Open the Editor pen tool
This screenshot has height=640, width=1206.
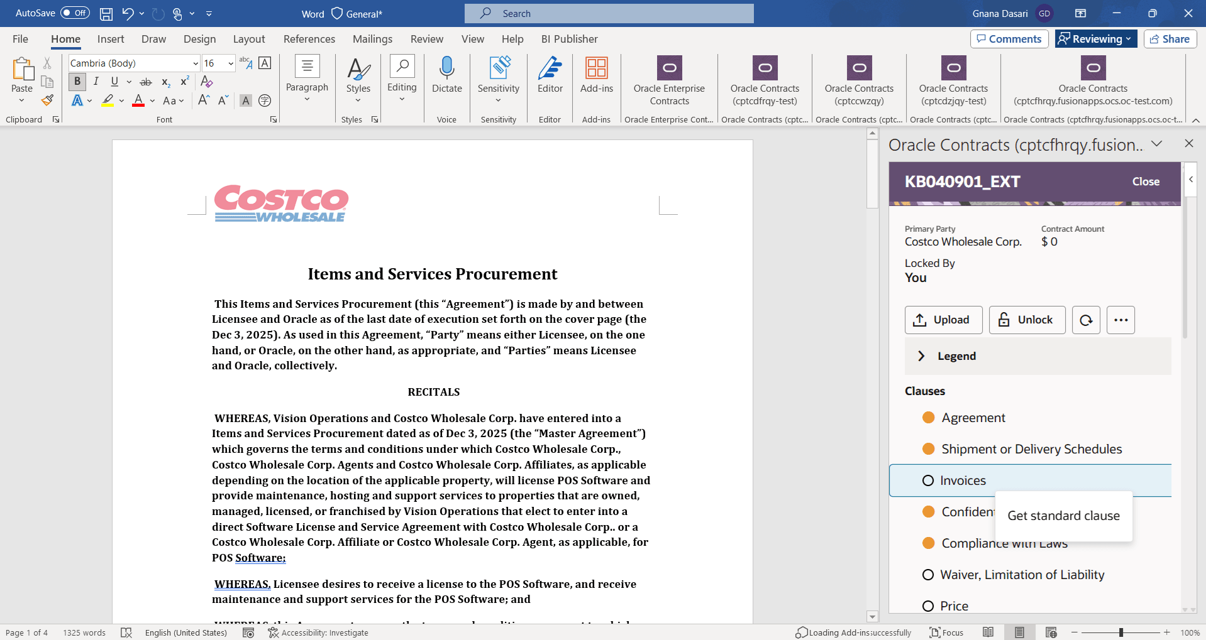point(550,75)
